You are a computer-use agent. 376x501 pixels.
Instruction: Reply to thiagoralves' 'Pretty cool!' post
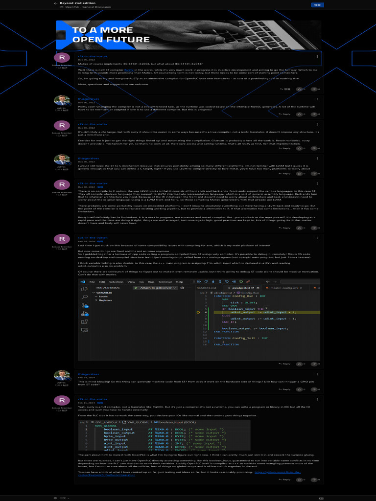pos(284,114)
